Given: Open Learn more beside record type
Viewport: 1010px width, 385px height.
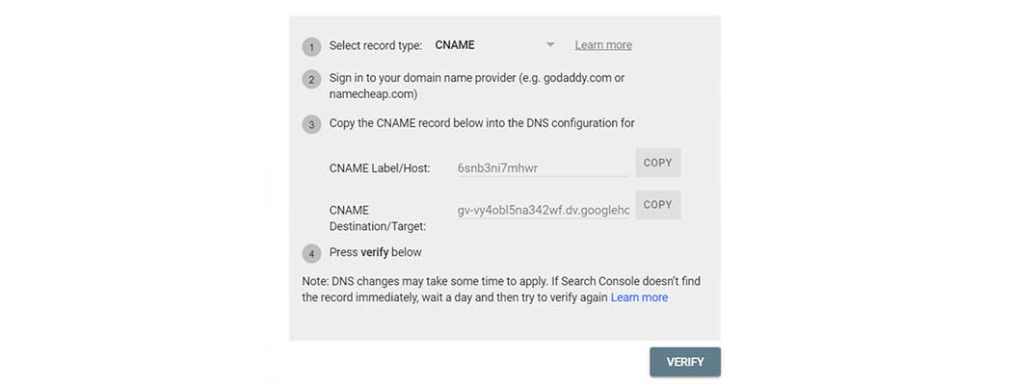Looking at the screenshot, I should tap(603, 45).
